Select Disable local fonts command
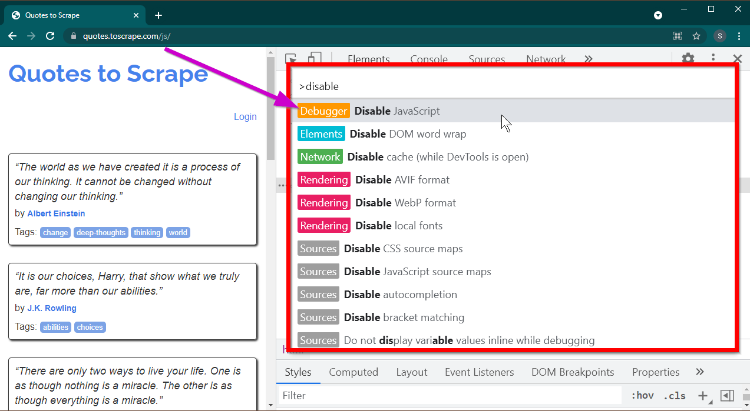 pos(514,226)
